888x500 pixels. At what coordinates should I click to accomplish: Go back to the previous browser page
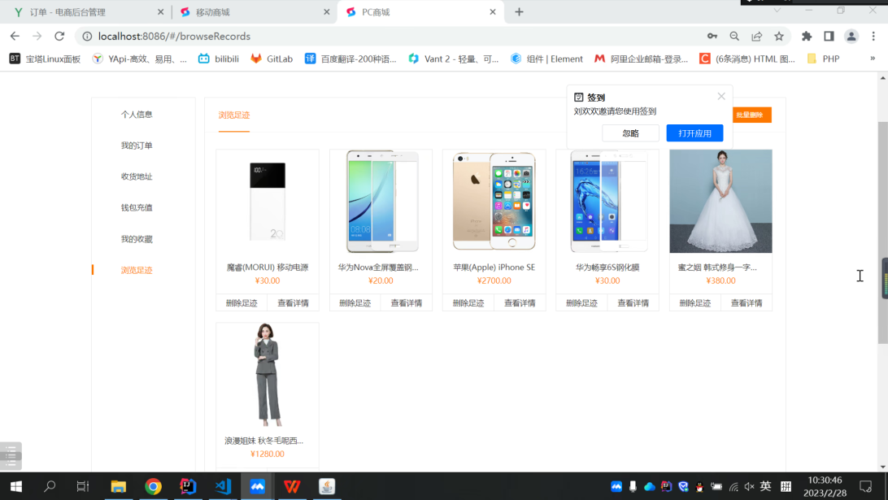point(15,37)
